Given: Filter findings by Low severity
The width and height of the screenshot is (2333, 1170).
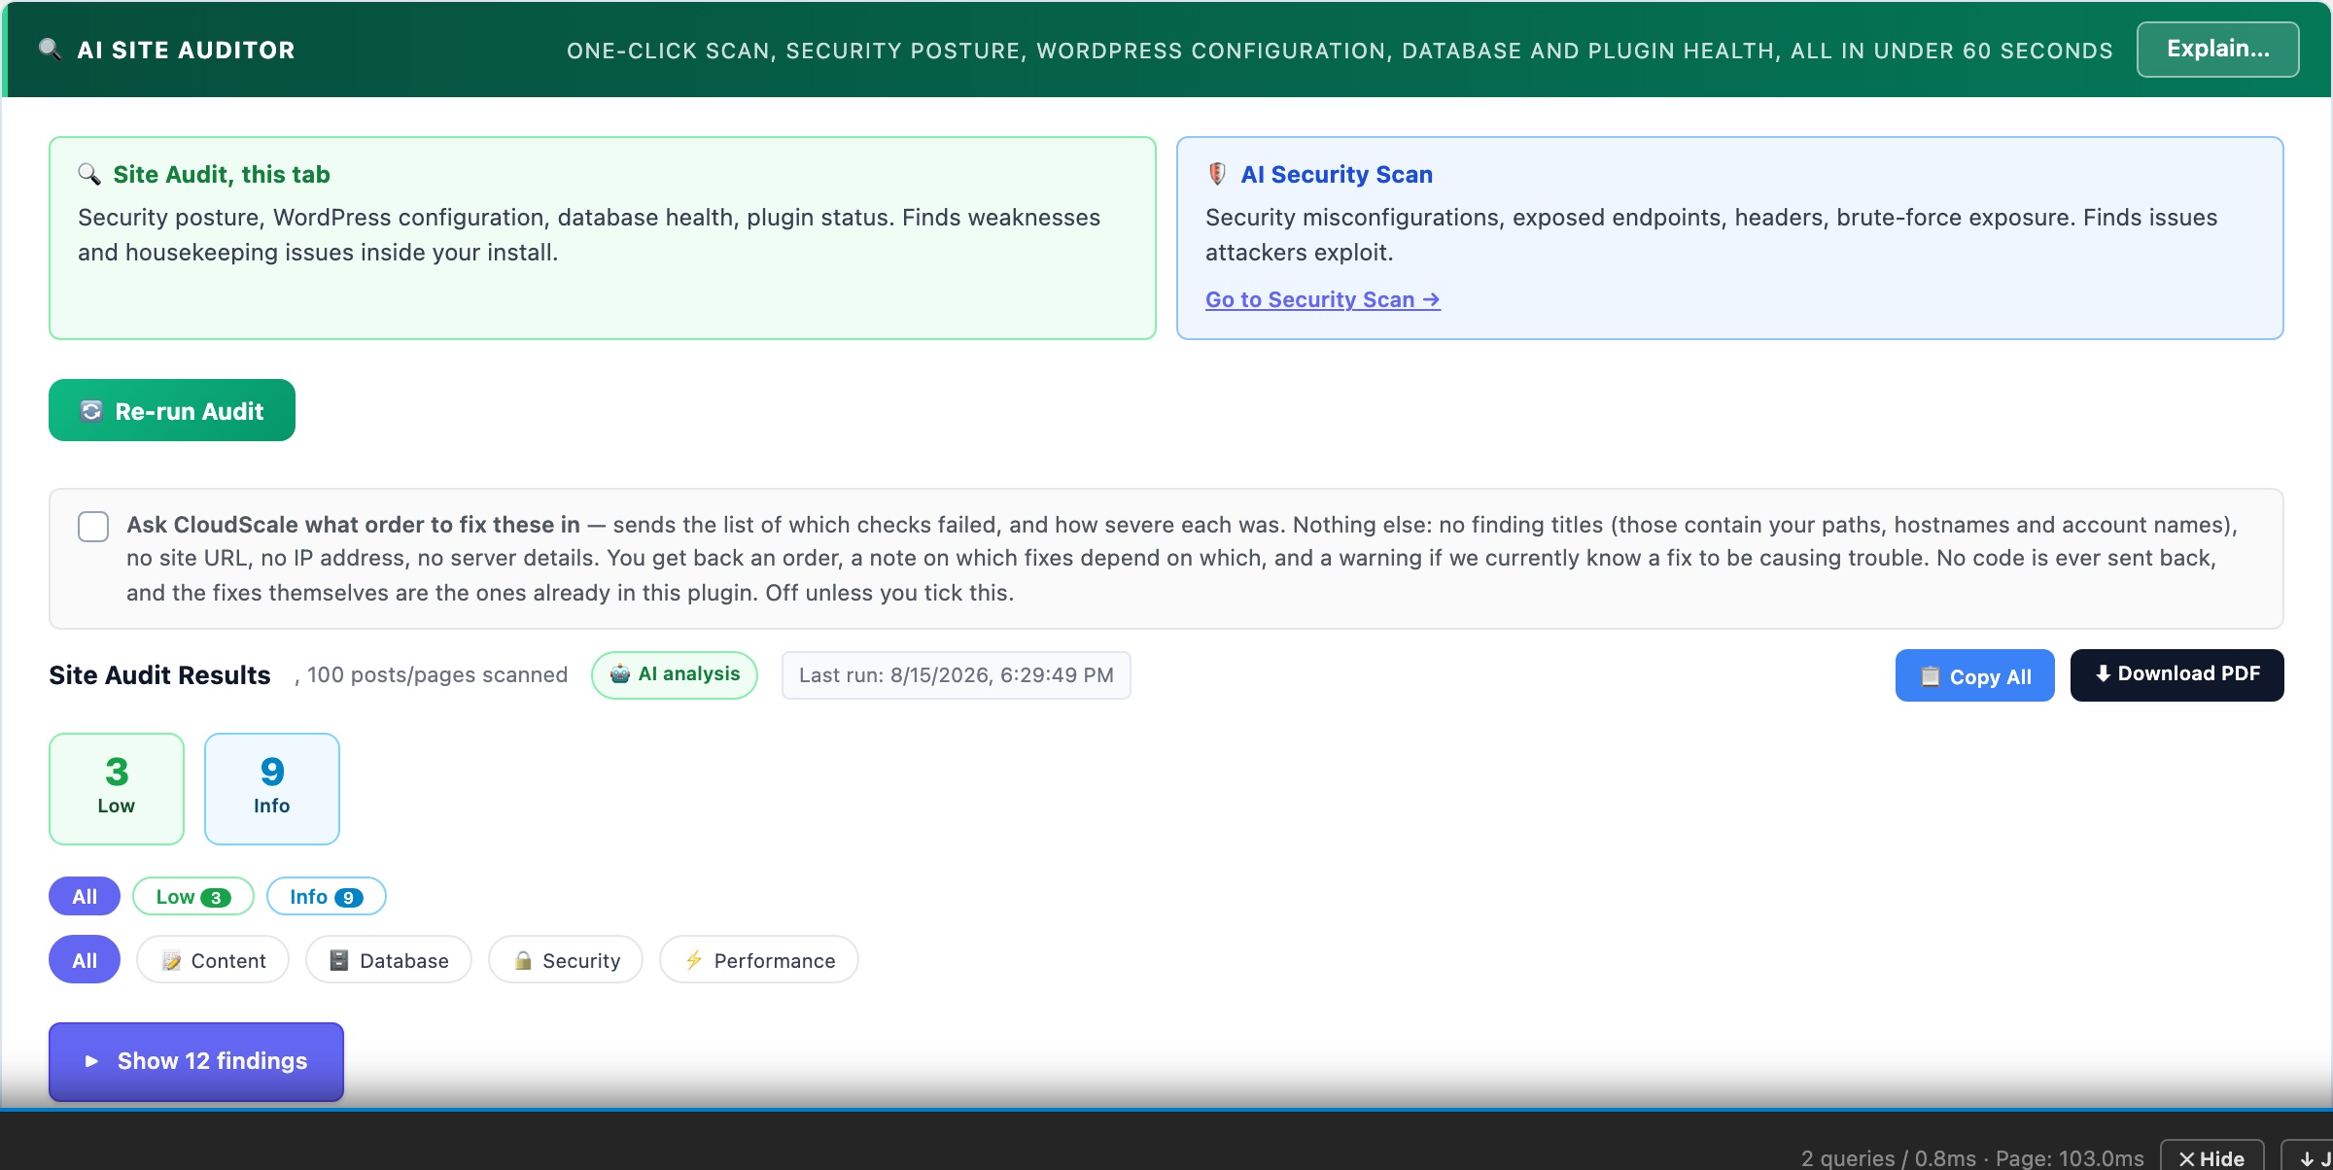Looking at the screenshot, I should point(193,896).
